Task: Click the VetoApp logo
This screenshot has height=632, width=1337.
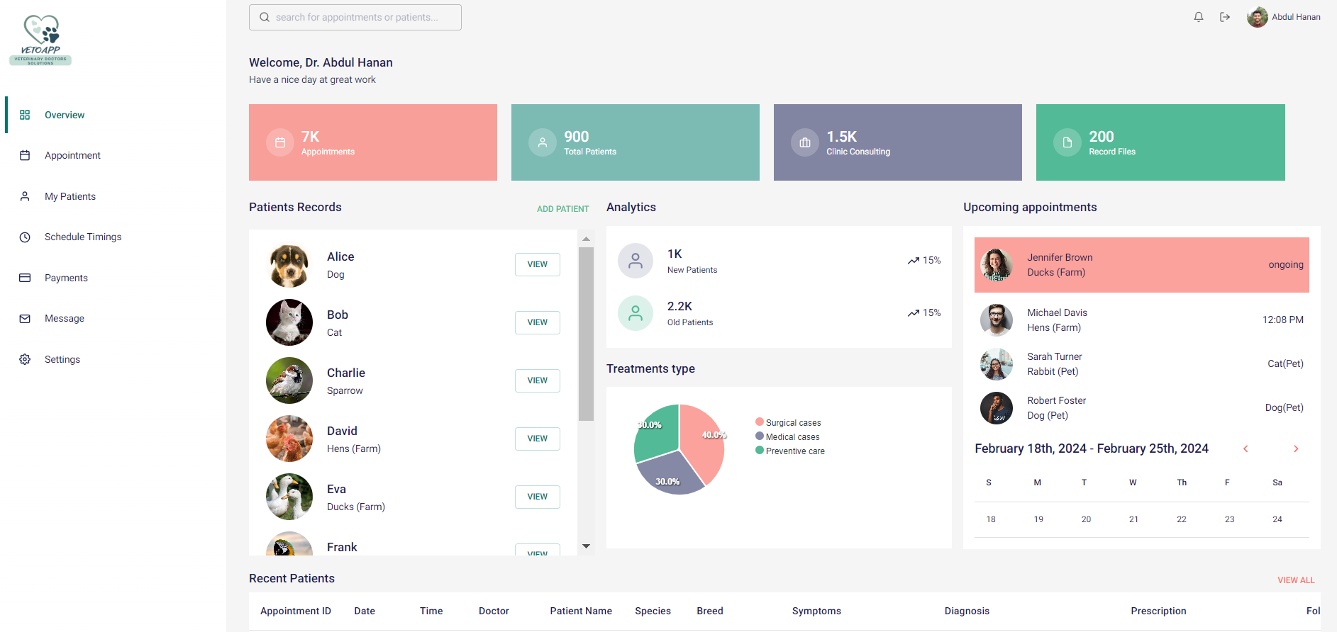Action: (40, 40)
